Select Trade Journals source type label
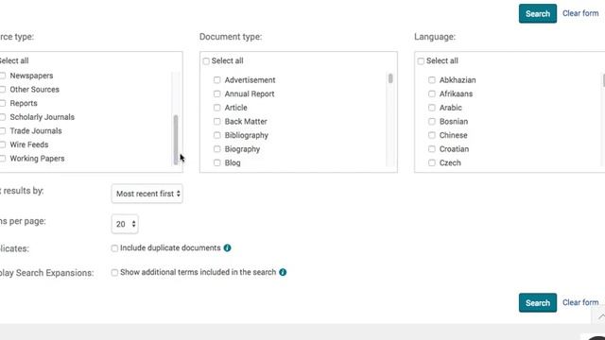Image resolution: width=605 pixels, height=340 pixels. [36, 131]
